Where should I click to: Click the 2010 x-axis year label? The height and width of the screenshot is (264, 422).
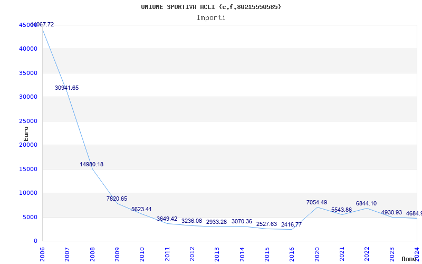point(142,254)
